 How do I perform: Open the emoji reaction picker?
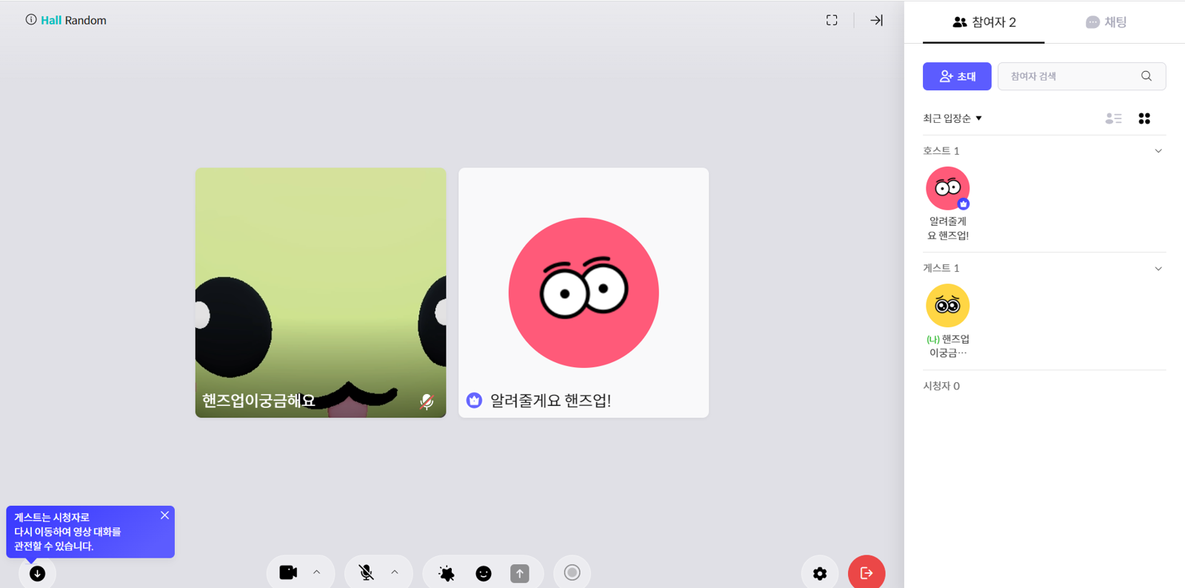click(x=484, y=573)
